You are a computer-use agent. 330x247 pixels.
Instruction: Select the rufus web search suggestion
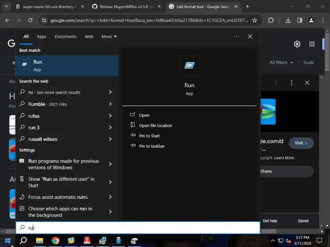point(34,116)
